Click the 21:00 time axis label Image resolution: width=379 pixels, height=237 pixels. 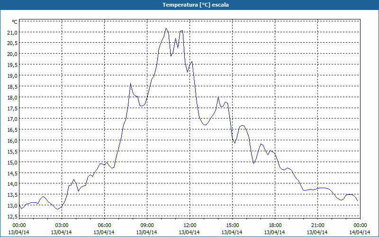317,226
